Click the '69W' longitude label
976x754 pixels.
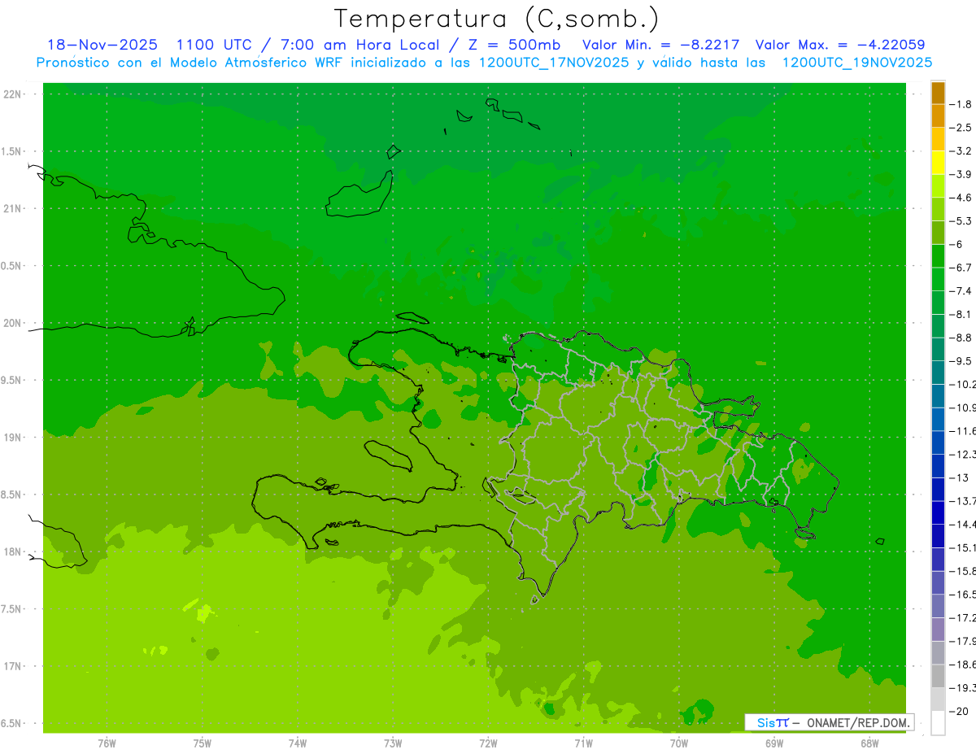[774, 744]
